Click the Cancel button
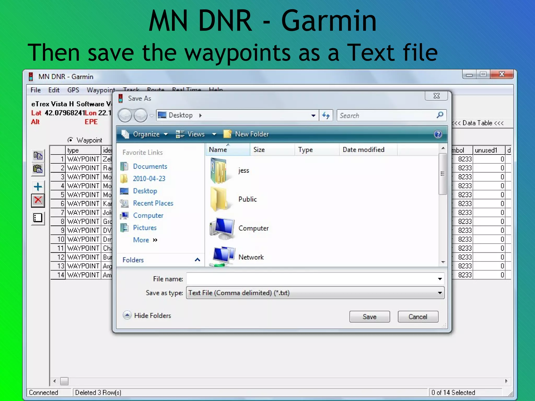 coord(418,317)
